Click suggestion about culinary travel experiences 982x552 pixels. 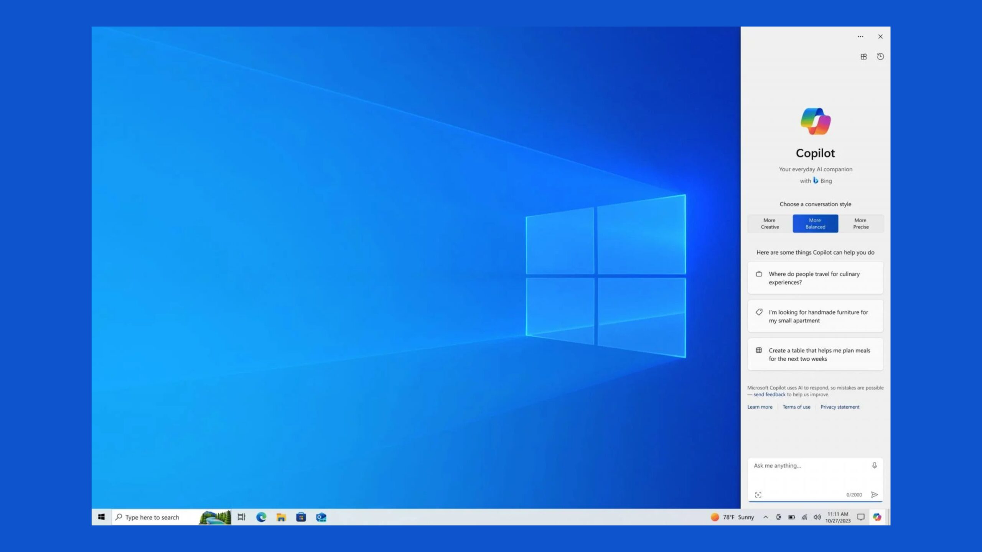pos(816,278)
